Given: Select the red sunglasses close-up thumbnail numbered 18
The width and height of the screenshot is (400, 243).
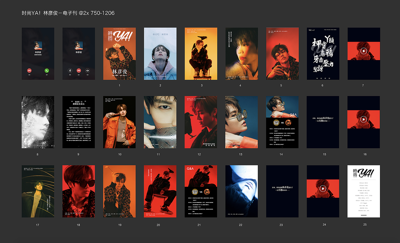Looking at the screenshot, I should pyautogui.click(x=79, y=191).
